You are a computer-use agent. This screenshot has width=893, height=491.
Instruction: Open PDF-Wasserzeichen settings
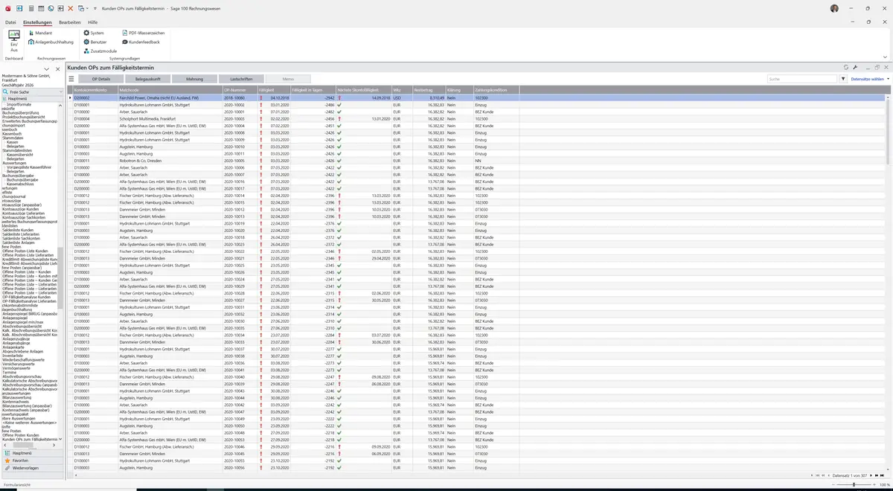click(x=145, y=33)
